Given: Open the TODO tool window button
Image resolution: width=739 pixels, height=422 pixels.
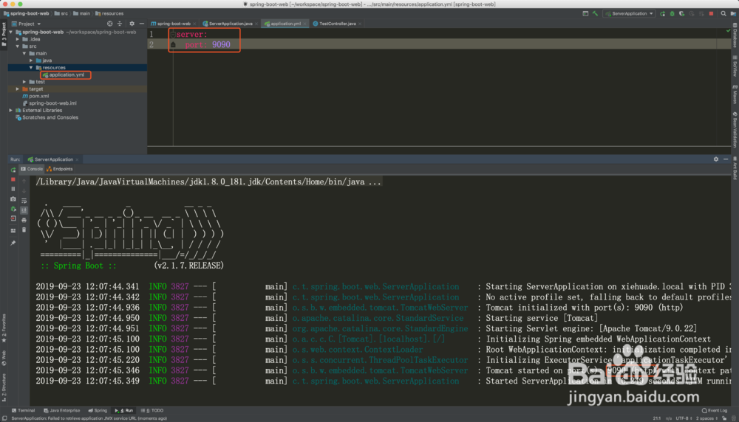Looking at the screenshot, I should (x=152, y=411).
